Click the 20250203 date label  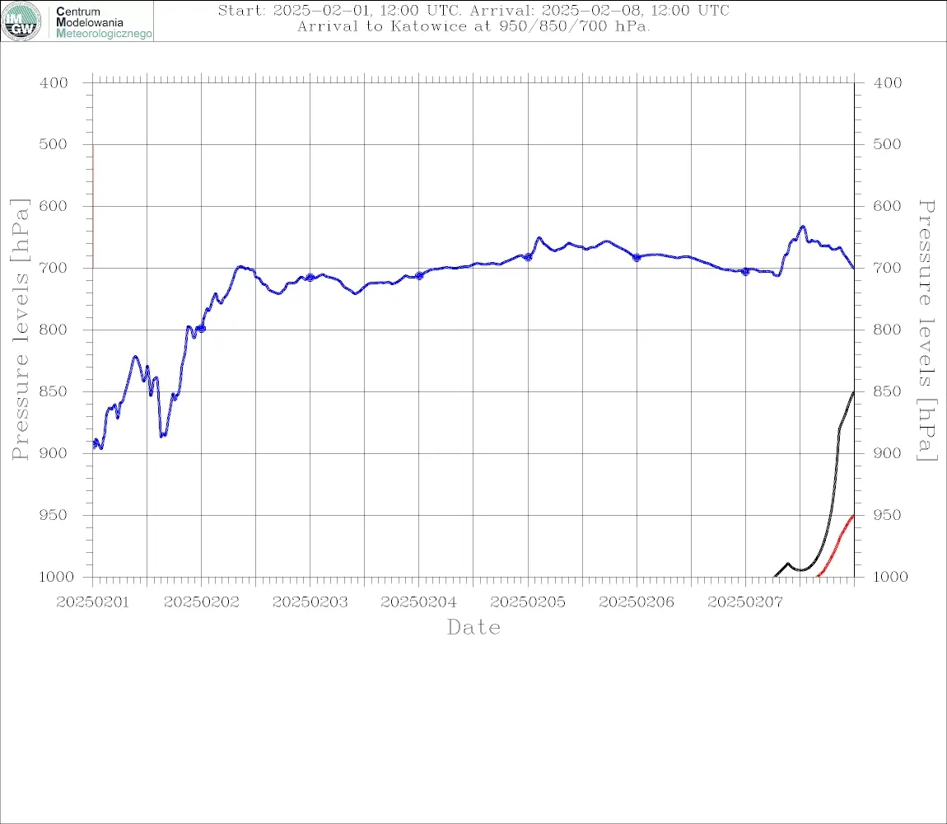click(310, 602)
